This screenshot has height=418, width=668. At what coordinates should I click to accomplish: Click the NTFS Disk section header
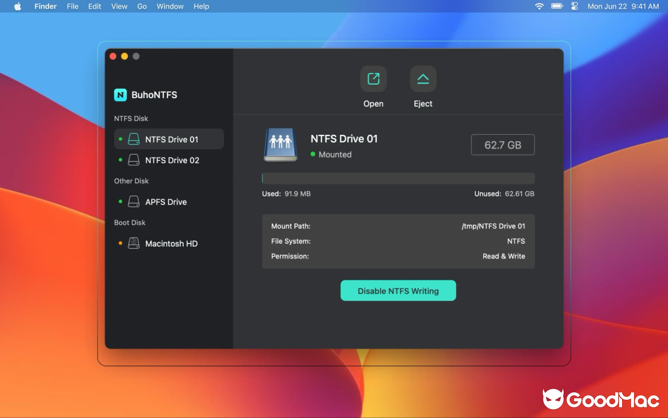[x=131, y=119]
